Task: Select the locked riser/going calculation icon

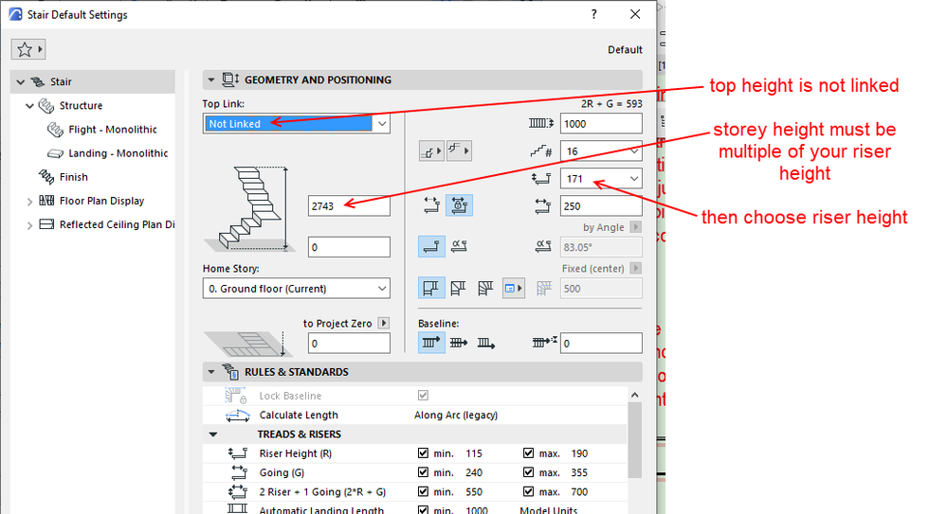Action: (x=459, y=205)
